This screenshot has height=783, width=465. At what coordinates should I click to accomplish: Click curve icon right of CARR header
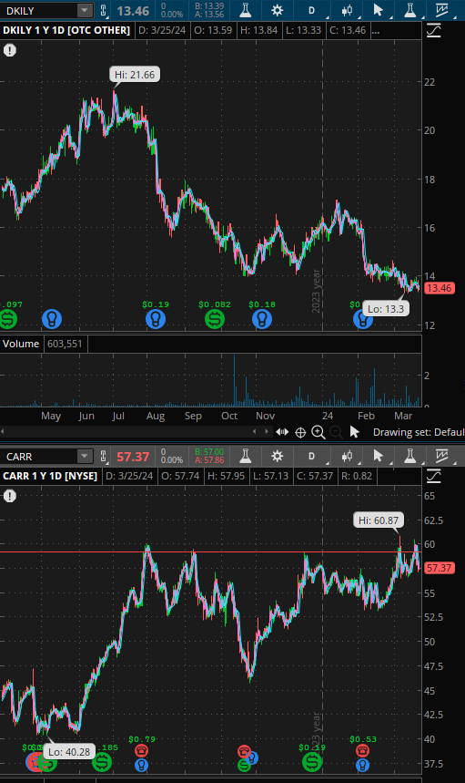coord(434,477)
